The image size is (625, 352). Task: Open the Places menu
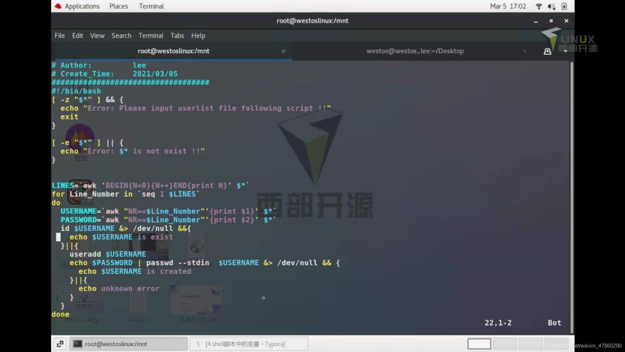(x=119, y=6)
